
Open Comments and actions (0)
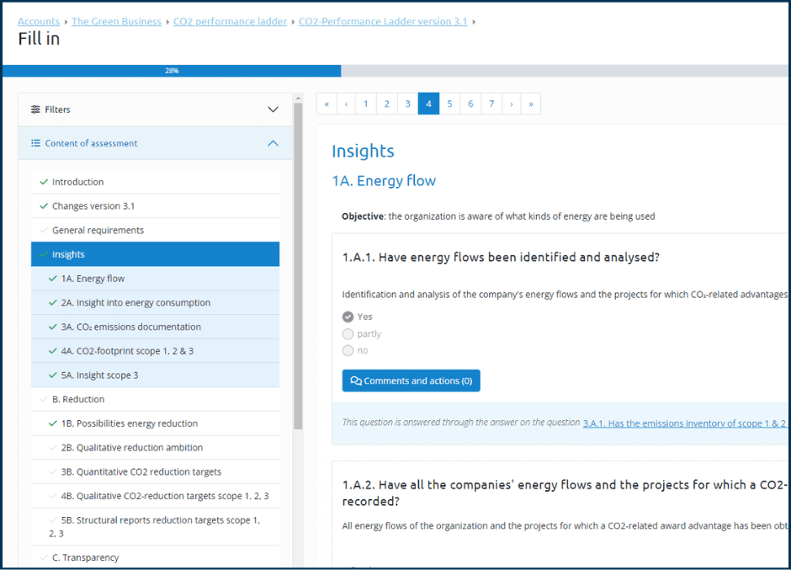coord(411,381)
